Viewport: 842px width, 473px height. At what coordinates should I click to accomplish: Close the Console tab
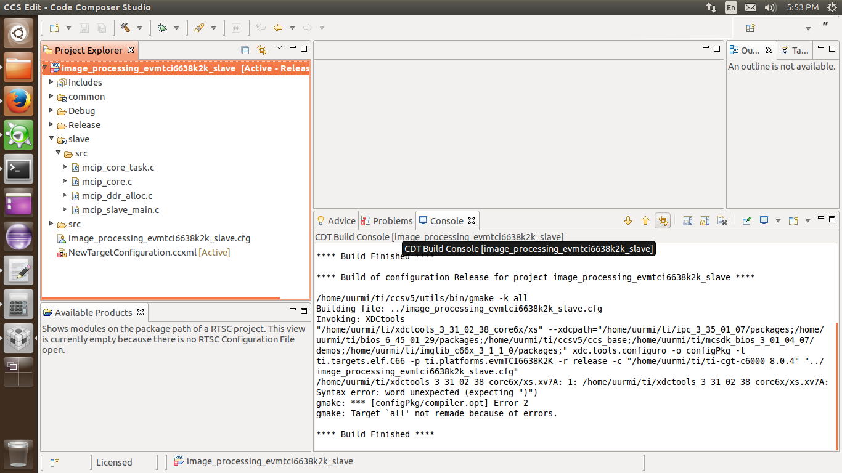[x=472, y=220]
